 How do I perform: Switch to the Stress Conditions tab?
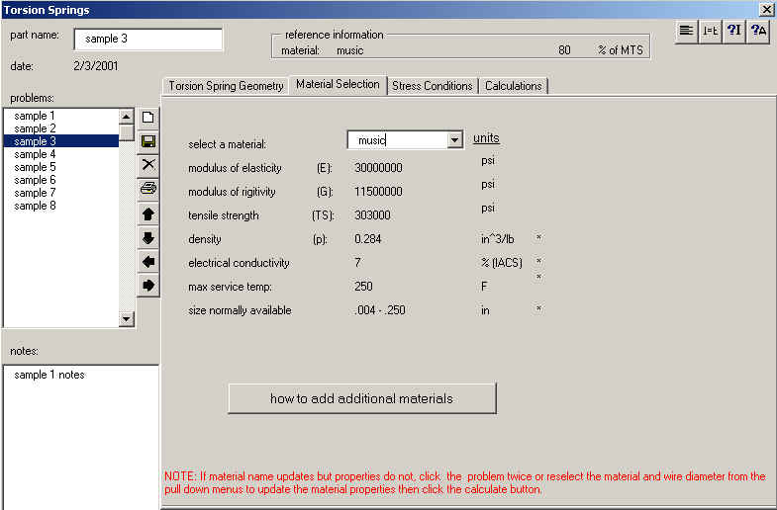tap(433, 86)
